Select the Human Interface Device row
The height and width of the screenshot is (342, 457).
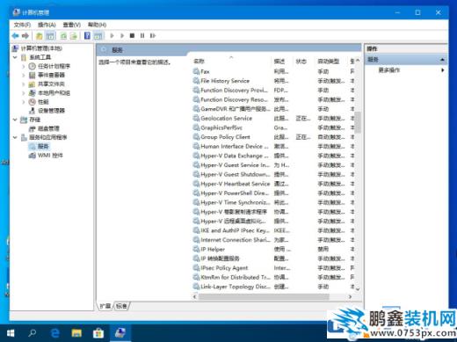[273, 146]
